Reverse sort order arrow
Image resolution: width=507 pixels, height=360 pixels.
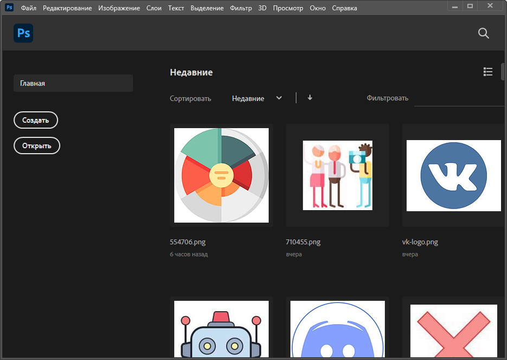tap(310, 97)
